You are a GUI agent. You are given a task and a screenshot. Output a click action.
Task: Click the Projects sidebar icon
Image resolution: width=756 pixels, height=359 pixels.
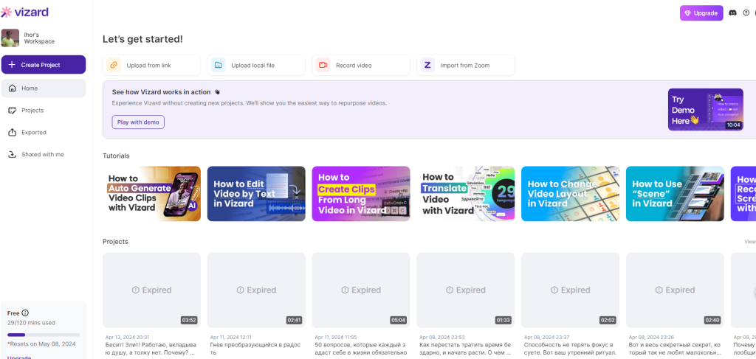(x=13, y=110)
